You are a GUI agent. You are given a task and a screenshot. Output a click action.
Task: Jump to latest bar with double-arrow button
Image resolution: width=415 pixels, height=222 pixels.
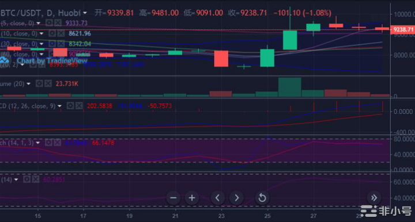[373, 198]
